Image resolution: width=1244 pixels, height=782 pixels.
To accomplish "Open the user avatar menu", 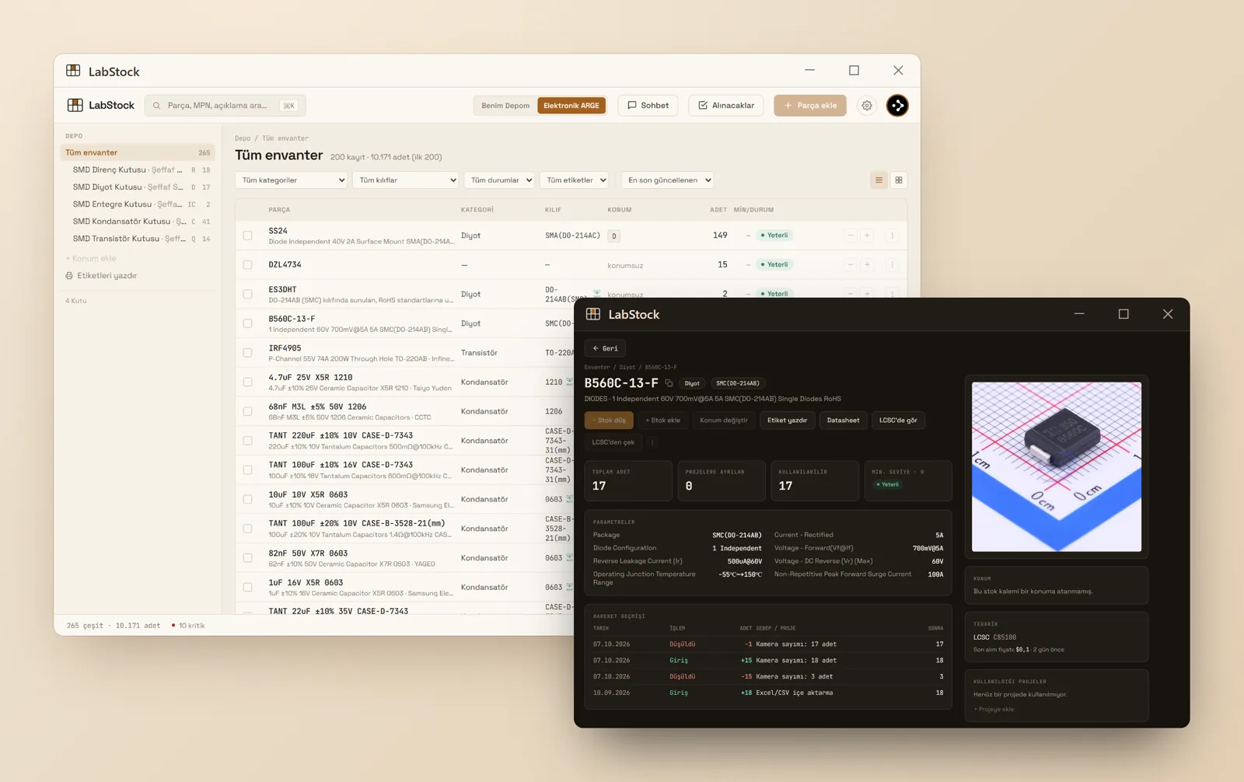I will coord(897,106).
